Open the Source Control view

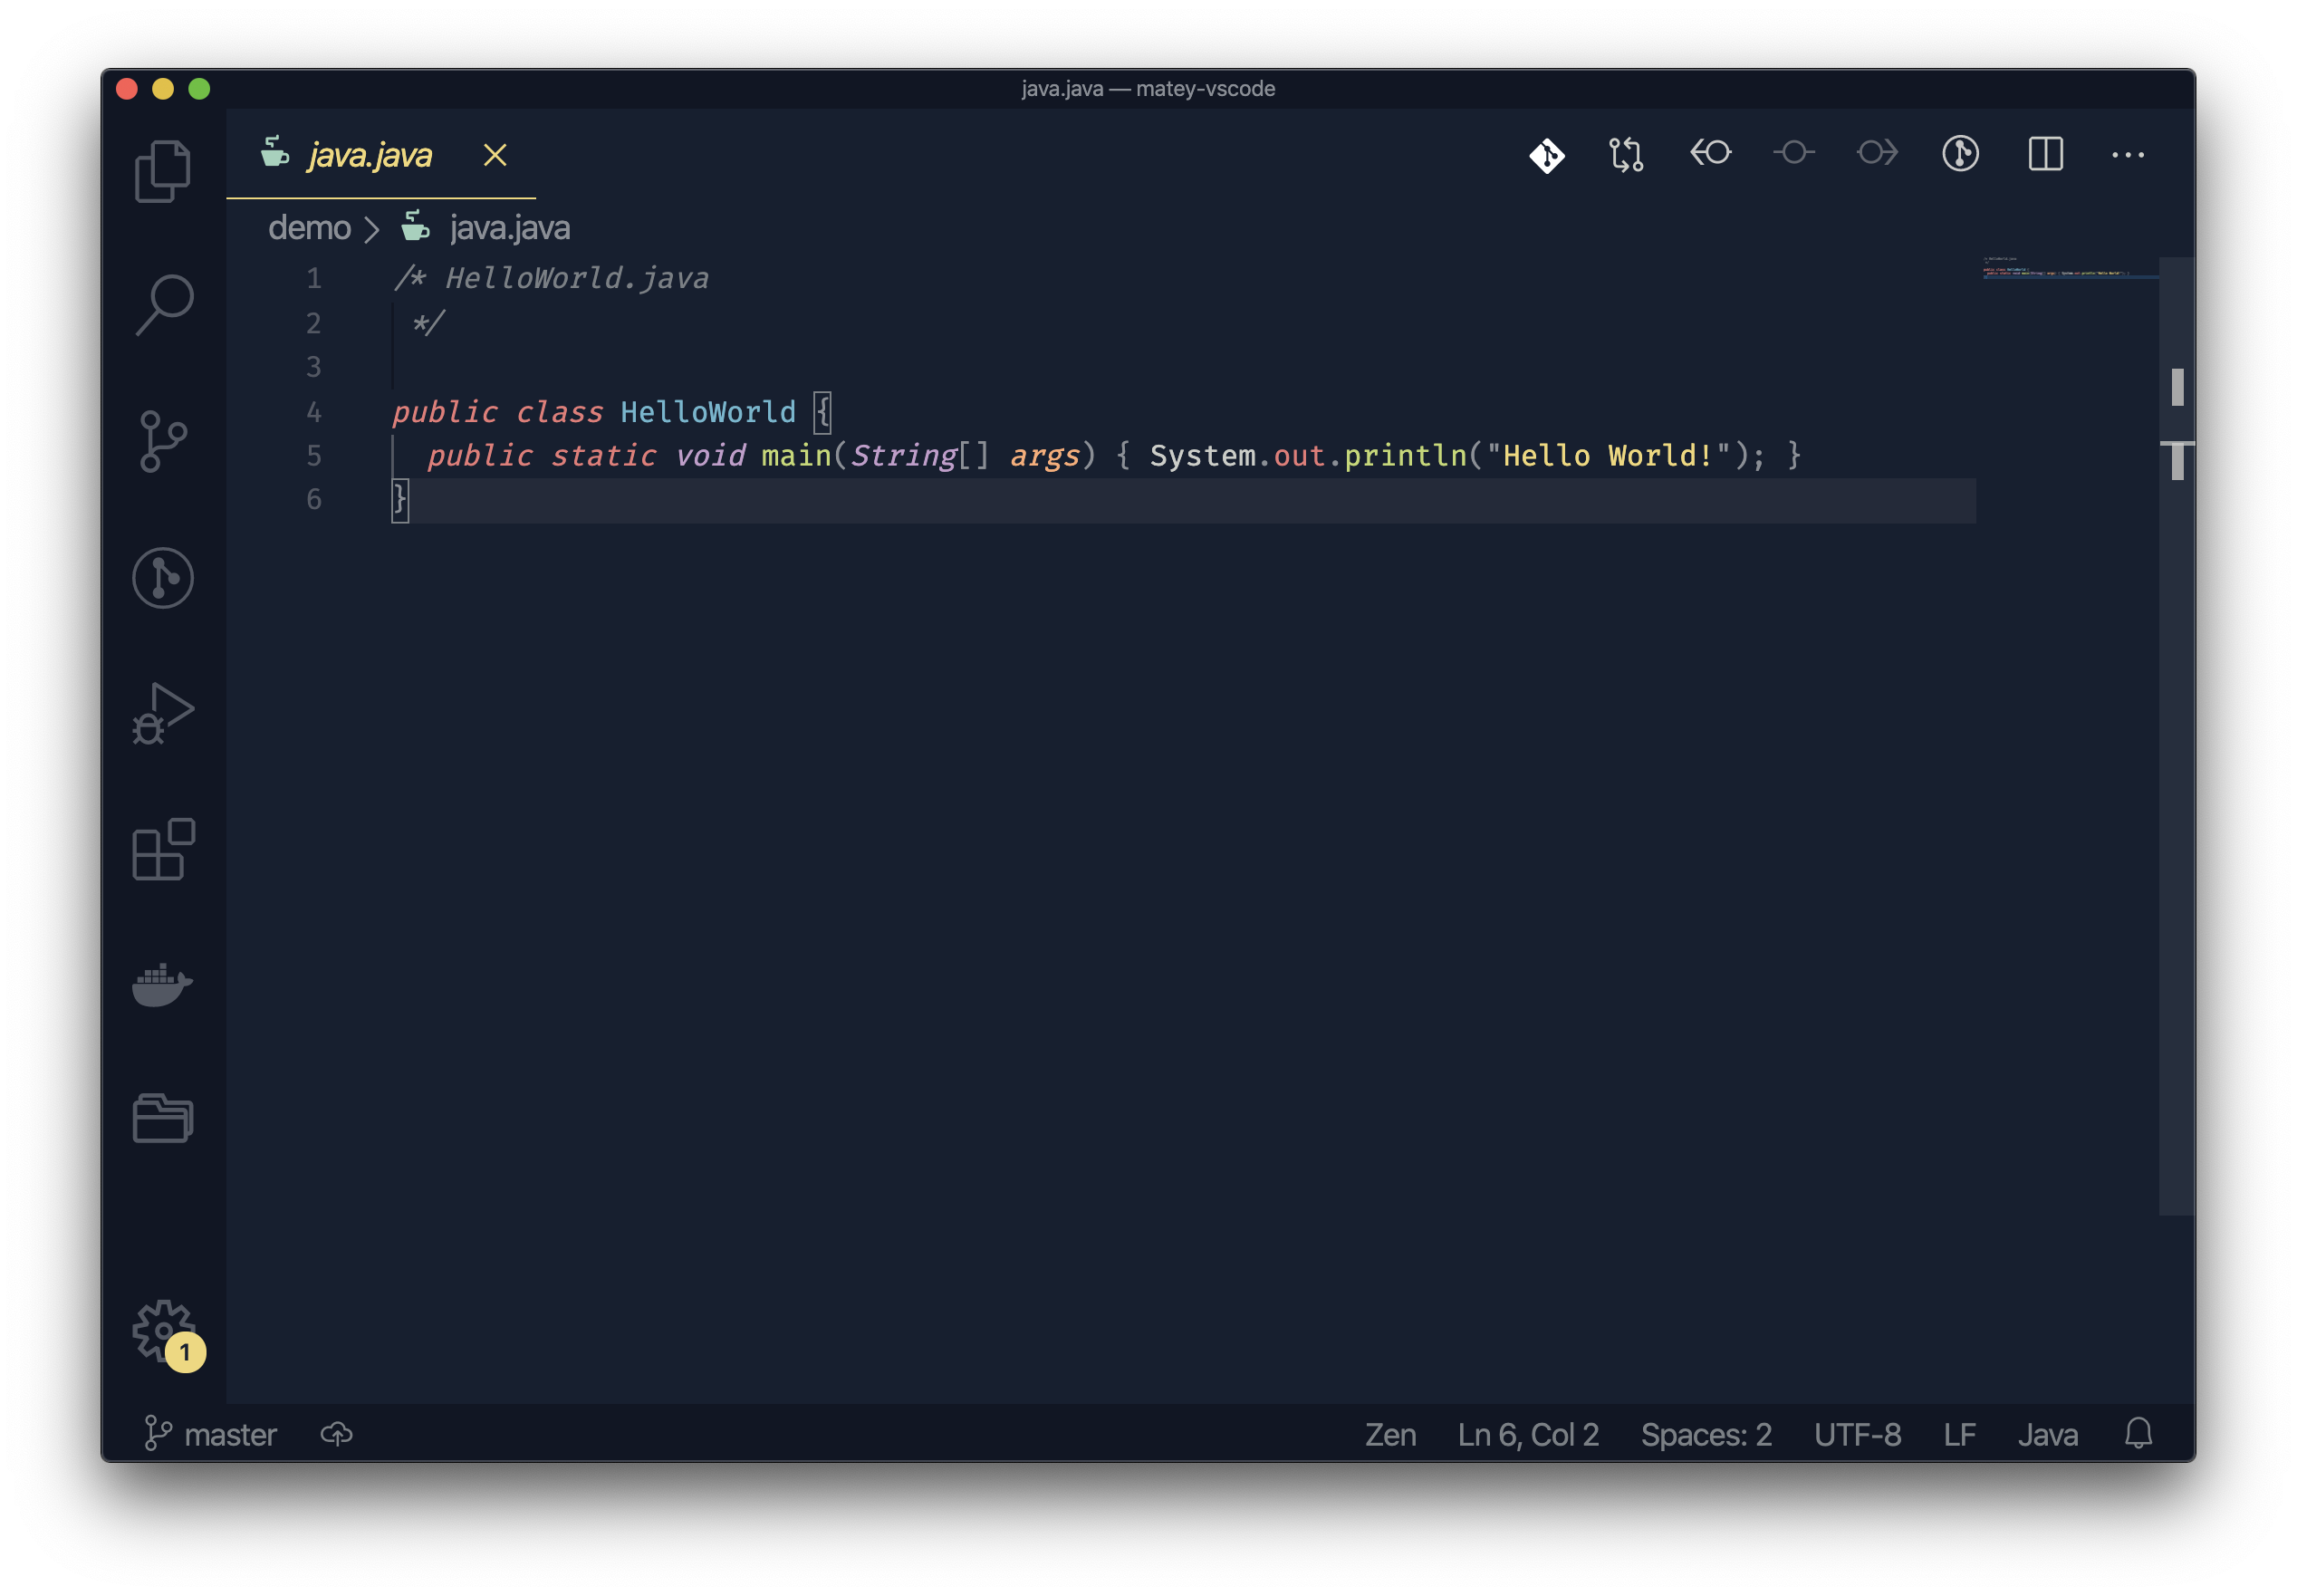[163, 441]
